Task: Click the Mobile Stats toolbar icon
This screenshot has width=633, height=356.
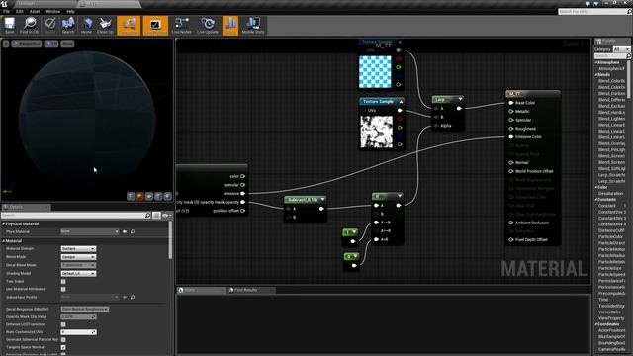Action: [253, 25]
